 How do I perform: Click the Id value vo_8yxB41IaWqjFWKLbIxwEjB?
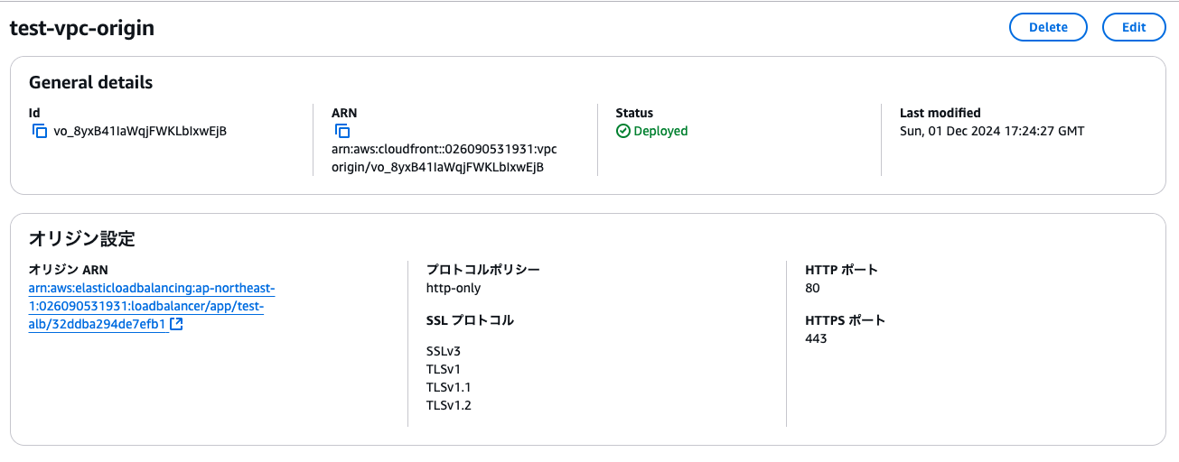[140, 132]
